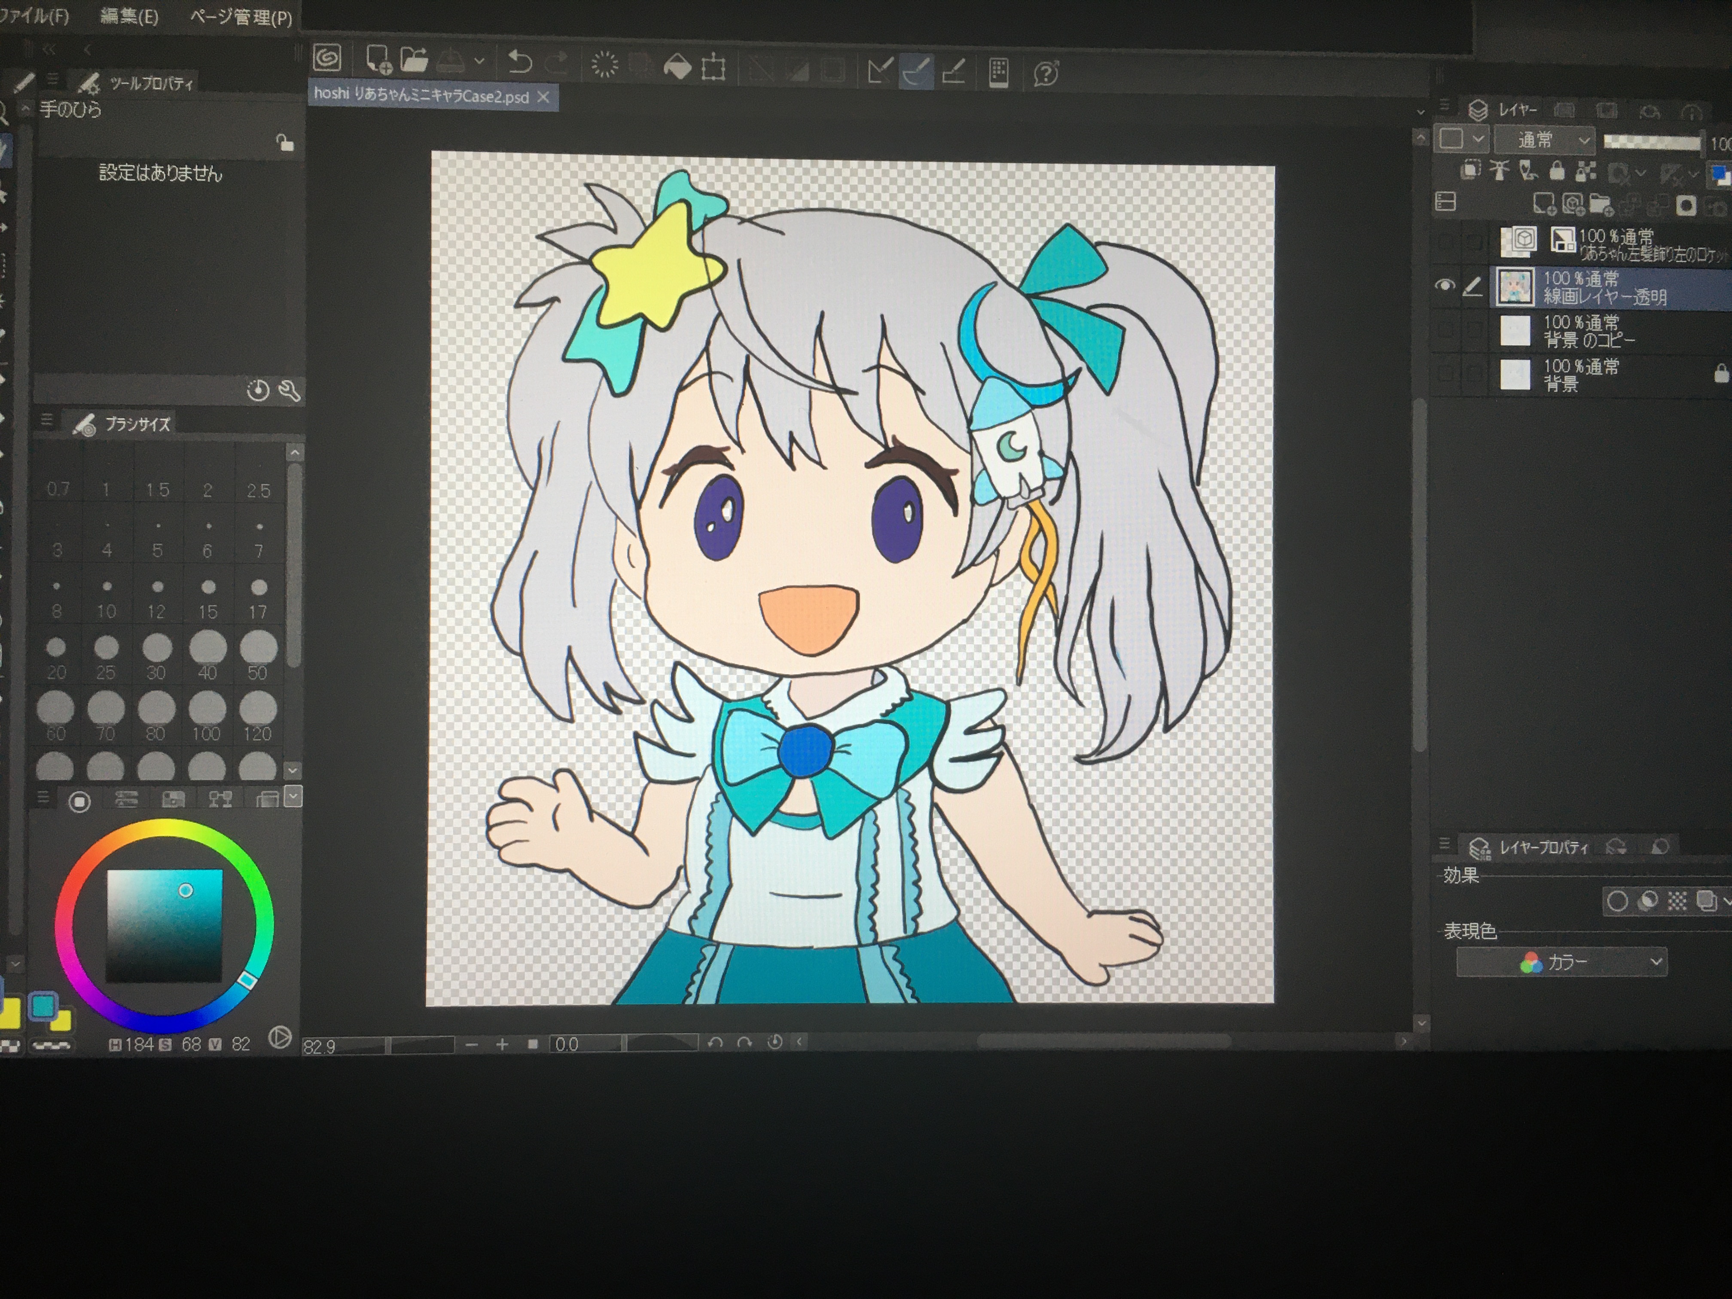Open the 通常 blending mode dropdown
The height and width of the screenshot is (1299, 1732).
[x=1544, y=140]
